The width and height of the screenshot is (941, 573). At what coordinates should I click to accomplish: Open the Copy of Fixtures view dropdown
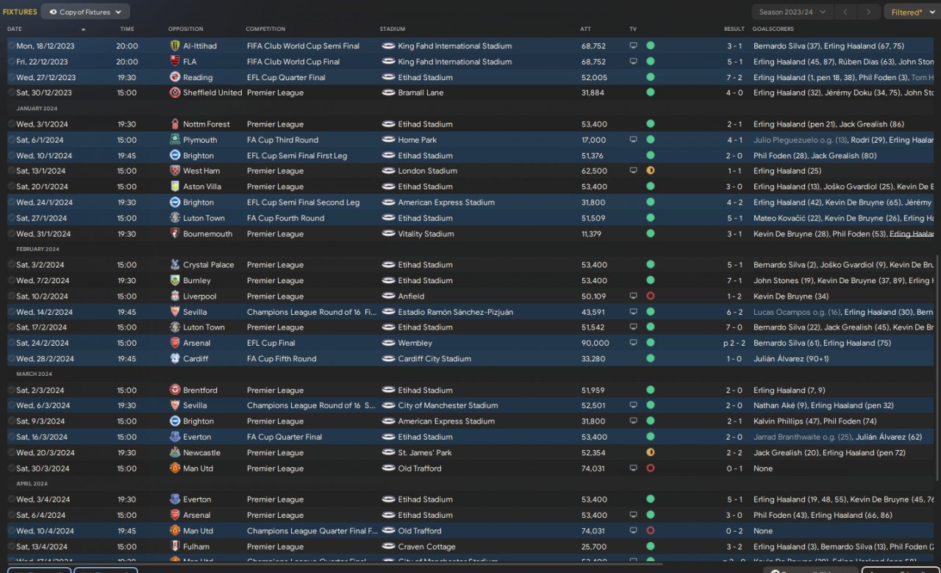pyautogui.click(x=85, y=12)
